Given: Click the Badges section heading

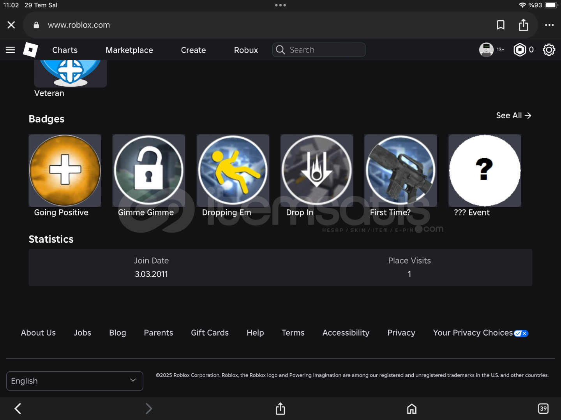Looking at the screenshot, I should click(x=46, y=119).
